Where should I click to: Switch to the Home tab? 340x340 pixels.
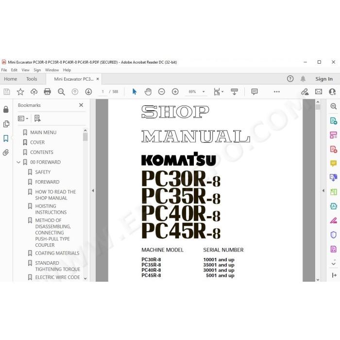[x=11, y=79]
